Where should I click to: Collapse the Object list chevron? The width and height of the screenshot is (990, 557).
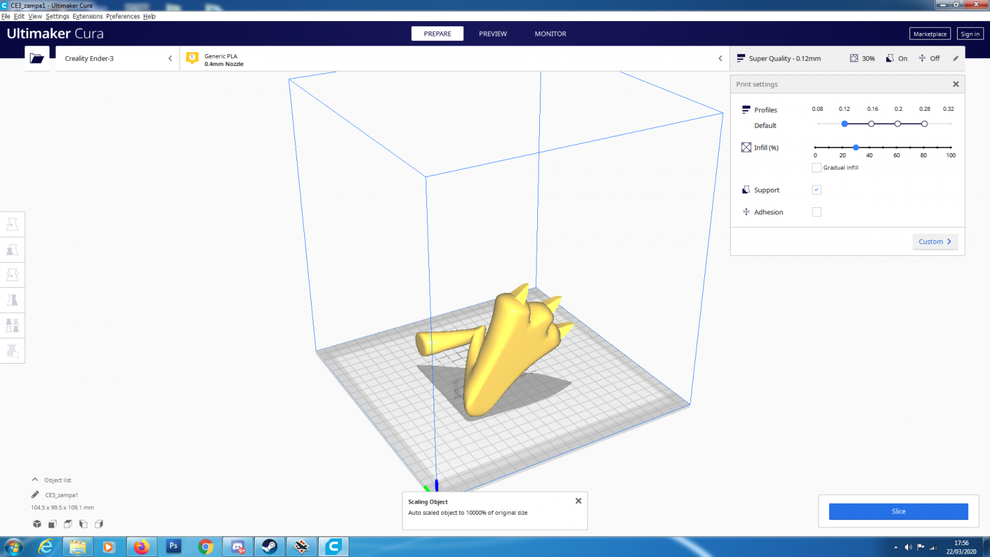coord(35,480)
